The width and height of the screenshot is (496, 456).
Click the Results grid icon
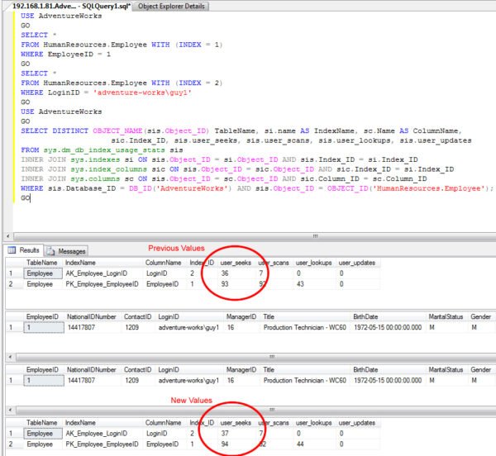(x=12, y=250)
